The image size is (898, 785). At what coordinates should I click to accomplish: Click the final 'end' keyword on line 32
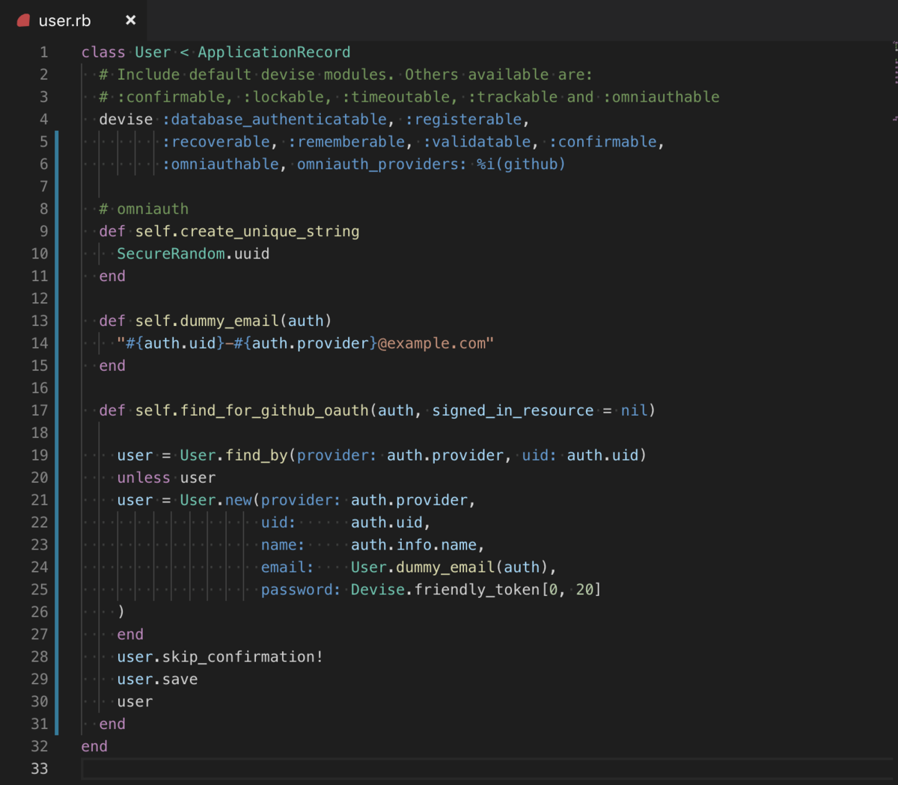(94, 746)
